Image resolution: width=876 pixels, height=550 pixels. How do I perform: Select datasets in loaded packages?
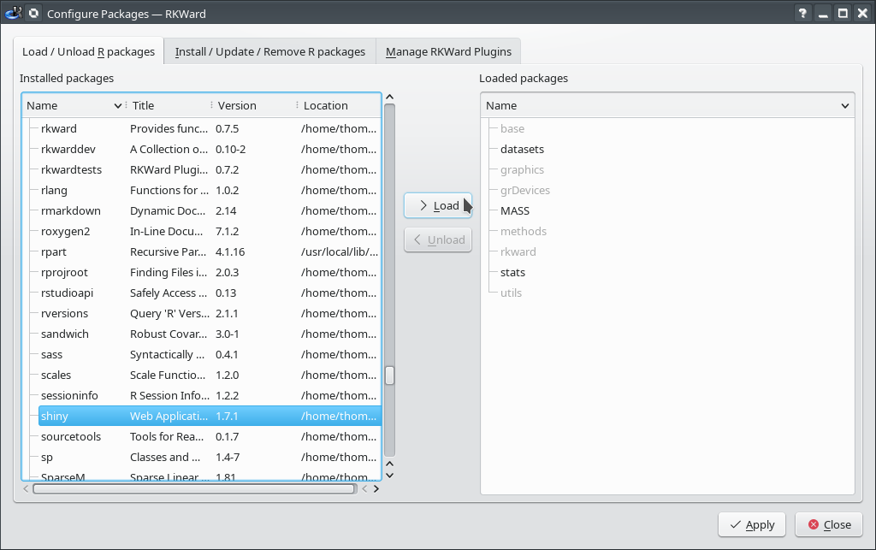pos(523,149)
